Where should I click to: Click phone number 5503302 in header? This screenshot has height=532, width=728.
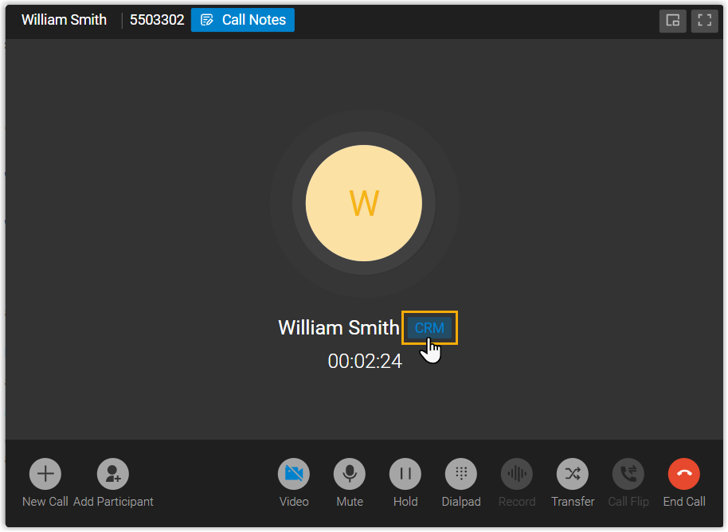(157, 20)
